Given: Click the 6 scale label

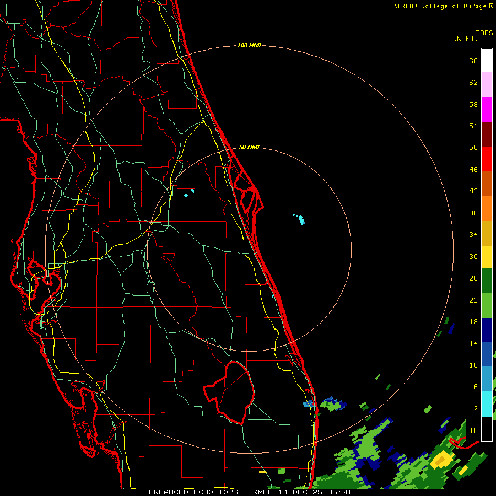Looking at the screenshot, I should point(475,386).
